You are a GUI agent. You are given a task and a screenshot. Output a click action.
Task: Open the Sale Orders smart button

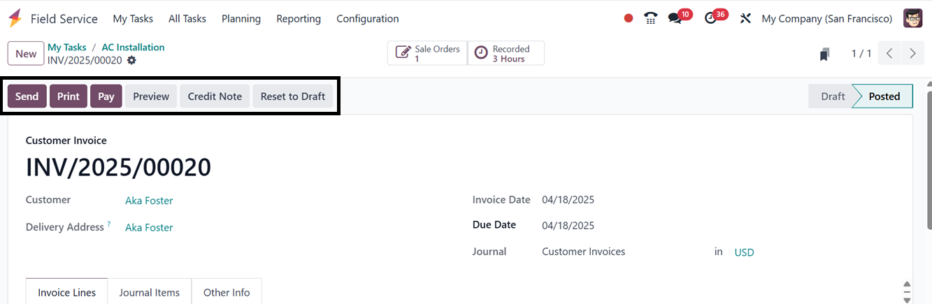tap(427, 54)
